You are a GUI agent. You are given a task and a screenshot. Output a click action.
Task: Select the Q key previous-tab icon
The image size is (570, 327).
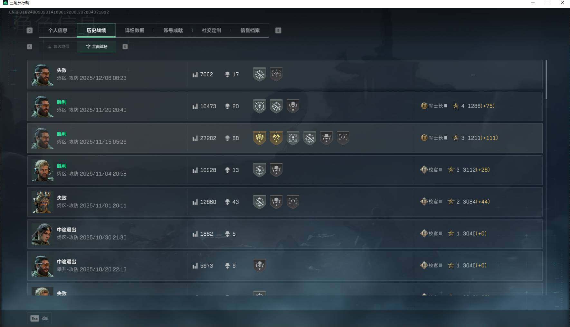(30, 31)
